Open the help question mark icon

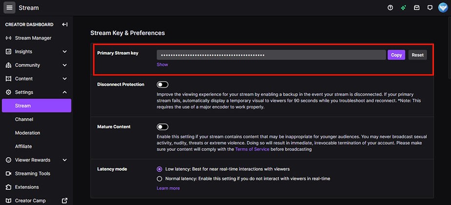coord(391,8)
